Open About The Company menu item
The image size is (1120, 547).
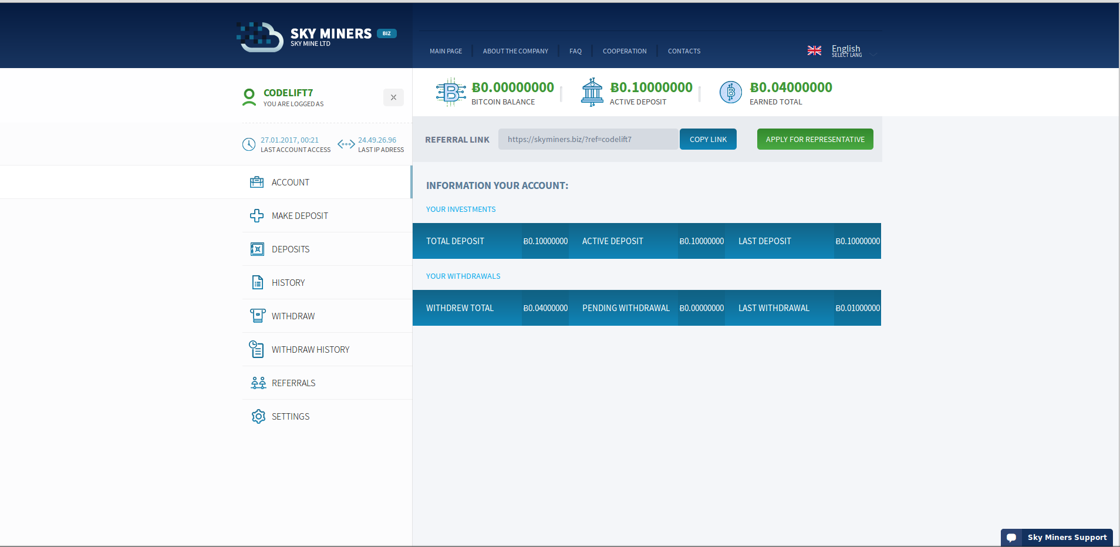(x=515, y=51)
